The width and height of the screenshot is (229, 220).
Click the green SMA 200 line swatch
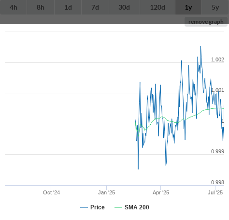(x=118, y=207)
